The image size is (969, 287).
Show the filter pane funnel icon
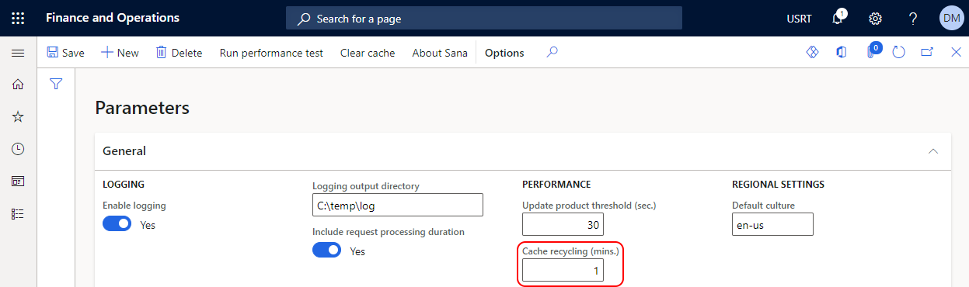56,84
